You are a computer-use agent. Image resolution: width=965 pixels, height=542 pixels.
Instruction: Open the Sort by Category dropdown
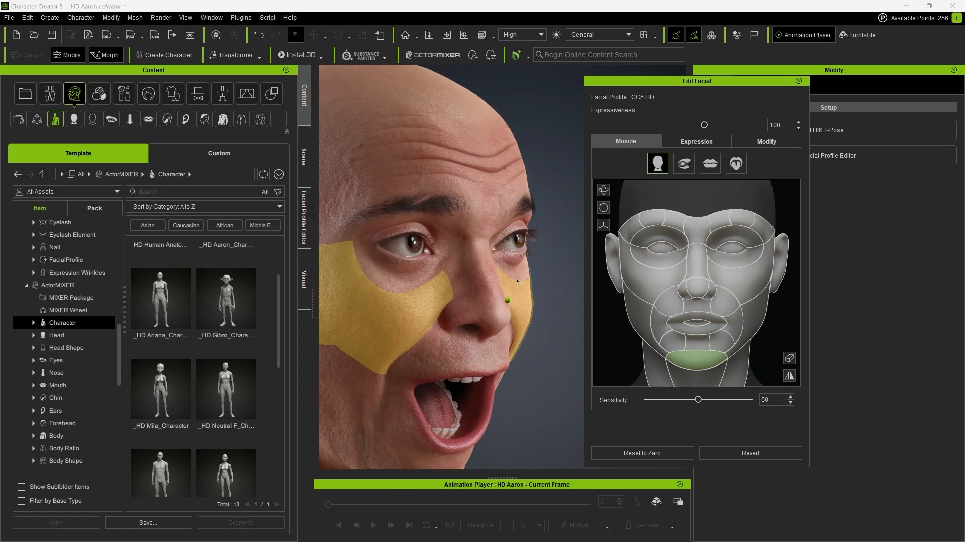click(x=206, y=206)
